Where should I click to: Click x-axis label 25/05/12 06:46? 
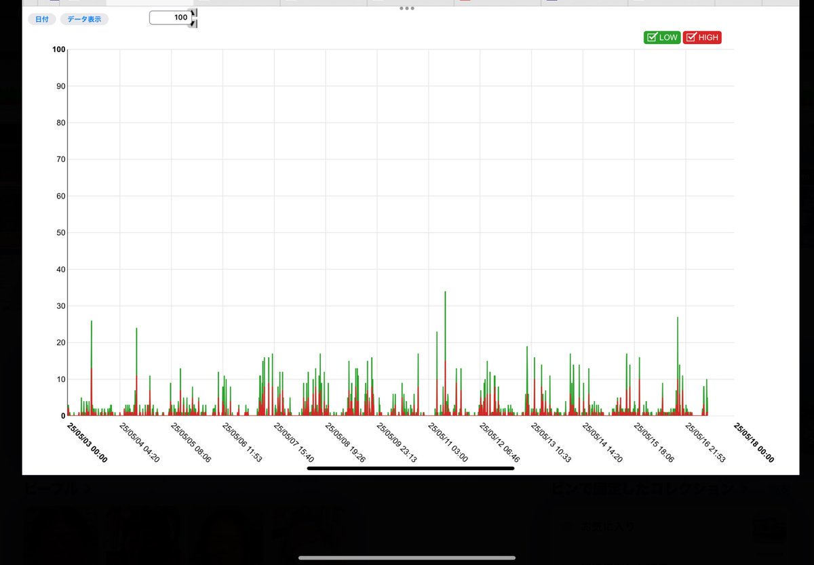coord(499,442)
